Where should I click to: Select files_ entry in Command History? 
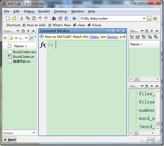[147, 94]
